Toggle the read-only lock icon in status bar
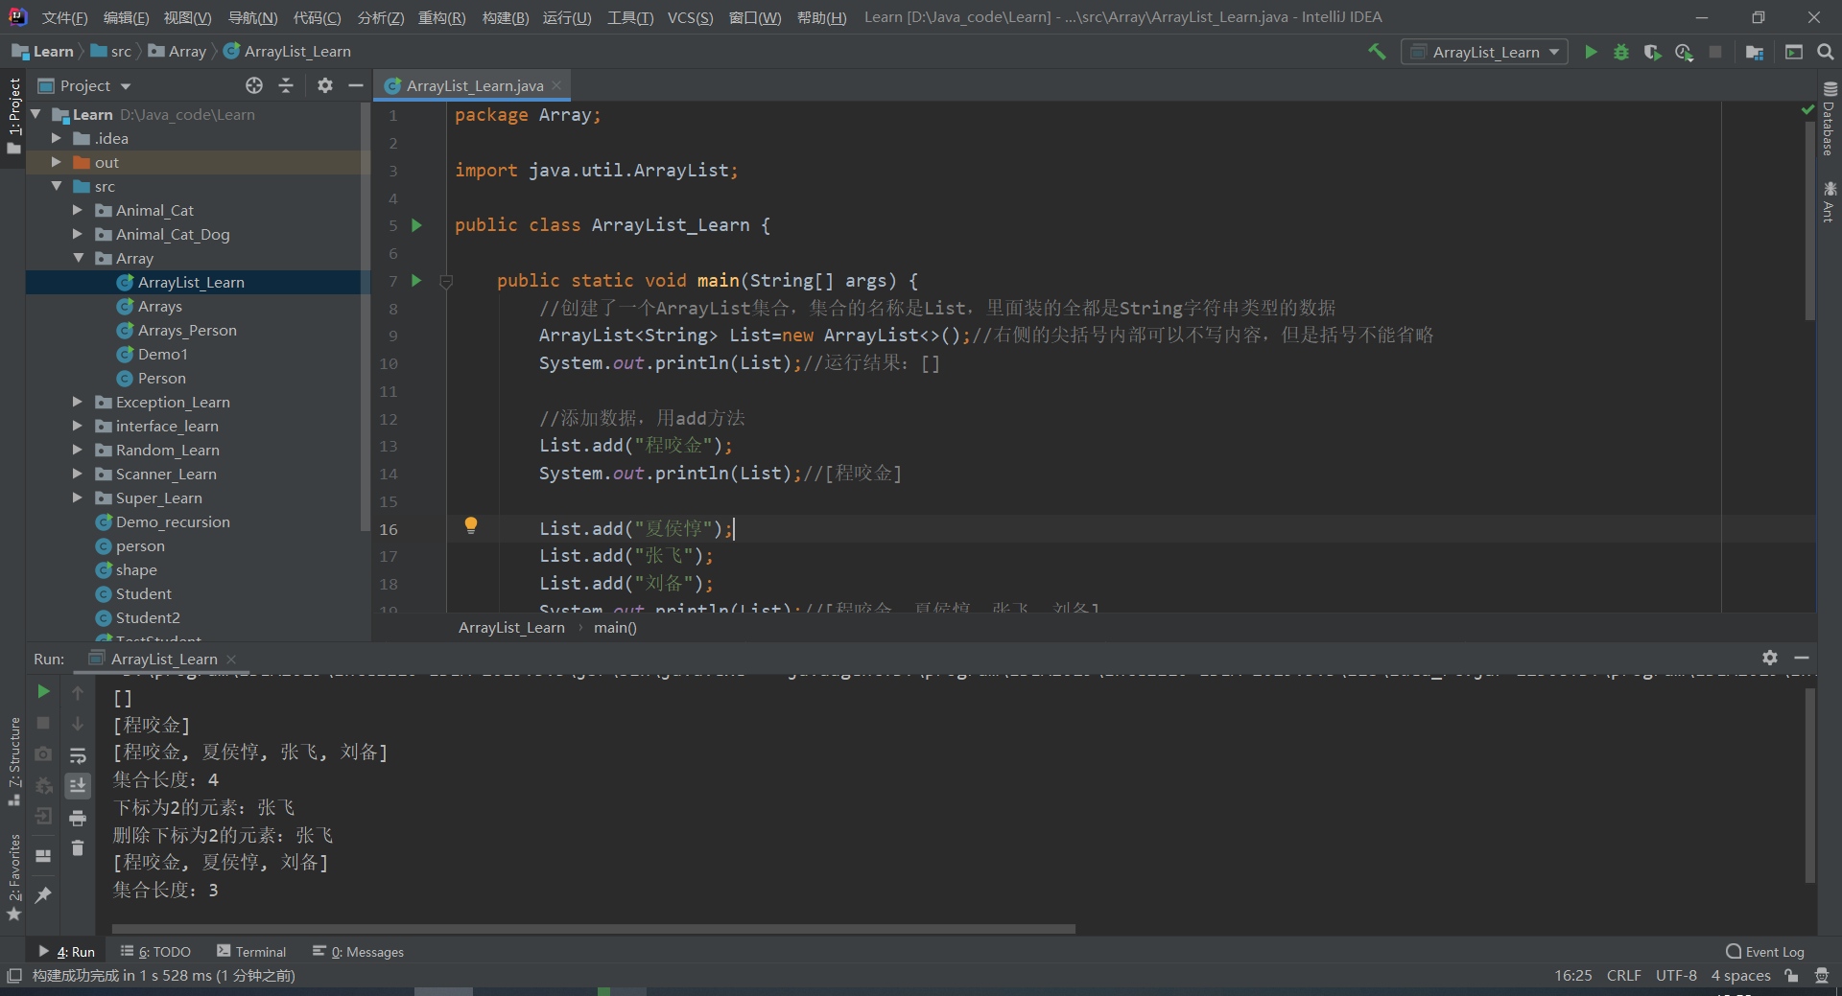 (x=1791, y=976)
